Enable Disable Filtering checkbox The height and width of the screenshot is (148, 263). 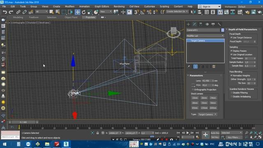tap(231, 92)
